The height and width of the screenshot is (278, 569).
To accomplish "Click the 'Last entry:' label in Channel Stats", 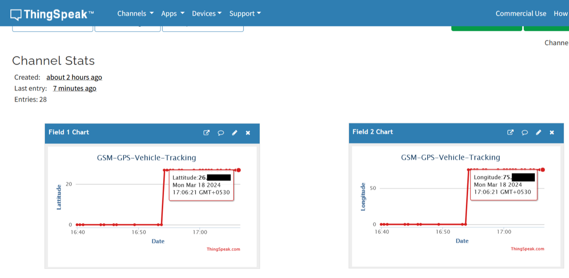I will (31, 88).
